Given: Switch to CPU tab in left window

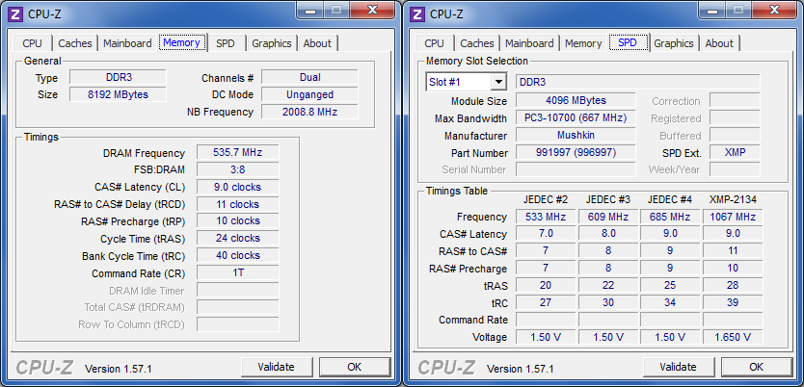Looking at the screenshot, I should (x=32, y=43).
